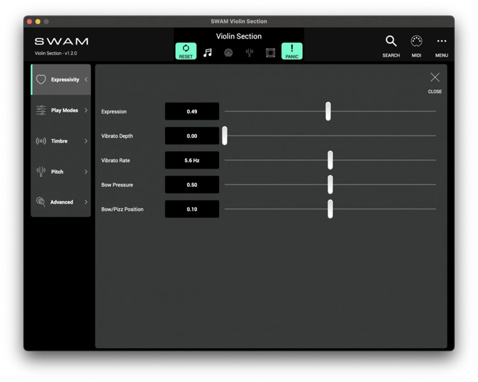Click the Expression value field 0.49
Screen dimensions: 478x382
pyautogui.click(x=192, y=111)
